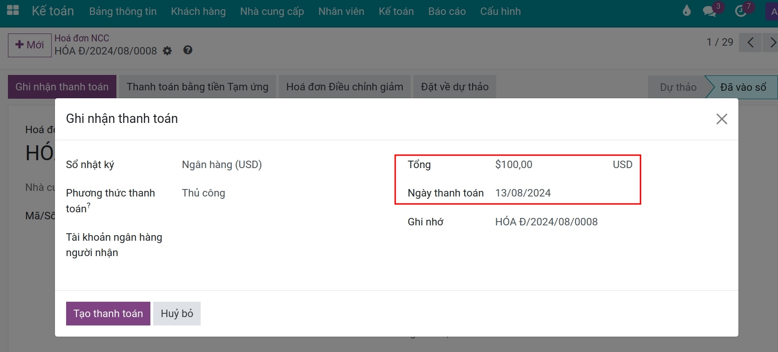Open the chat messages icon

[710, 11]
